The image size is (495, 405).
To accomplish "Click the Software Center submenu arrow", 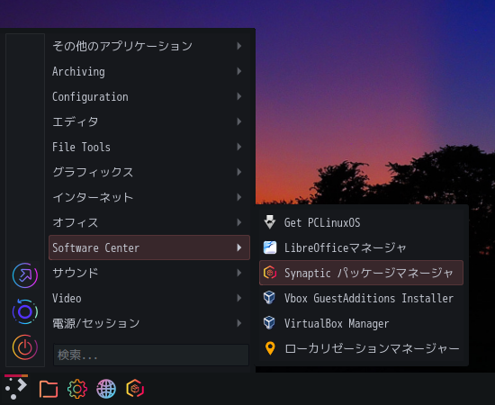I will (x=239, y=247).
